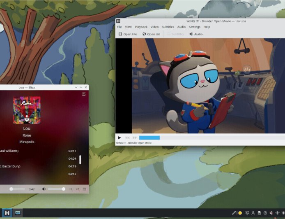Open the File menu in Haruna
The height and width of the screenshot is (219, 285).
119,27
